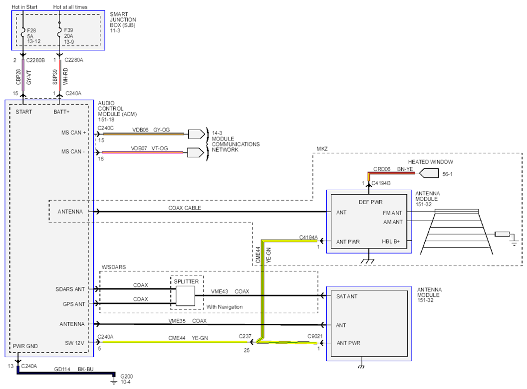527x389 pixels.
Task: Click the COAX CABLE label
Action: (x=185, y=208)
